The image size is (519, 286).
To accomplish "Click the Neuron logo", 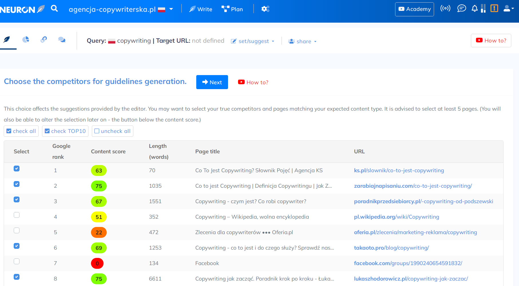I will point(22,9).
